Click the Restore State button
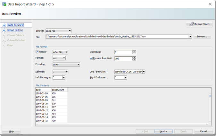The image size is (216, 136). (199, 24)
